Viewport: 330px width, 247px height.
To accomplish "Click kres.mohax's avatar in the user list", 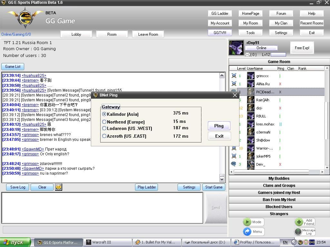I will point(251,124).
